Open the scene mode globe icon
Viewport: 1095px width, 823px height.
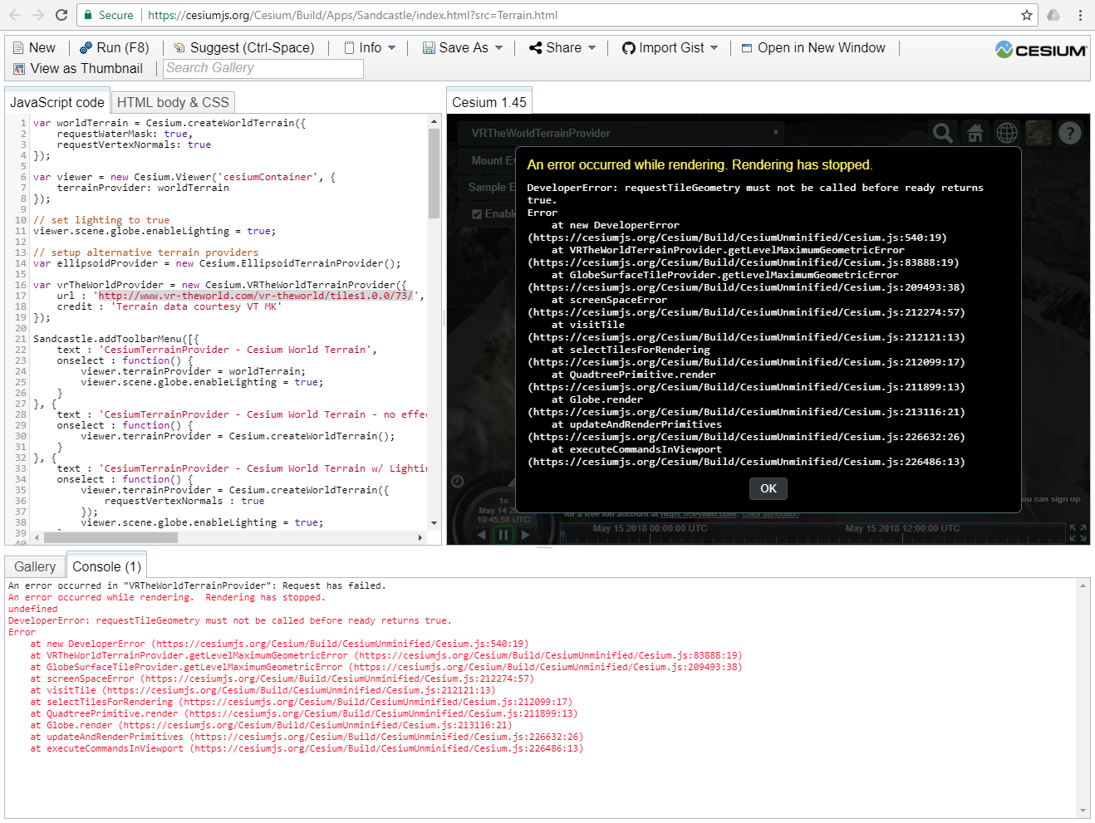tap(1007, 133)
